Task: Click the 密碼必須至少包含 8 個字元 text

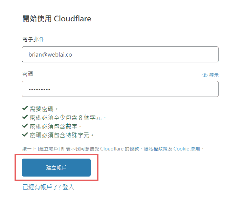Action: 66,118
